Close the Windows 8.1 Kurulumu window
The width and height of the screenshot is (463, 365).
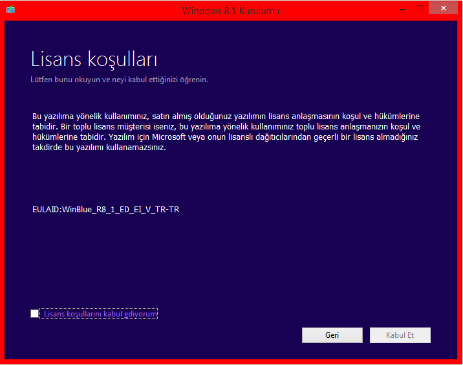(443, 8)
